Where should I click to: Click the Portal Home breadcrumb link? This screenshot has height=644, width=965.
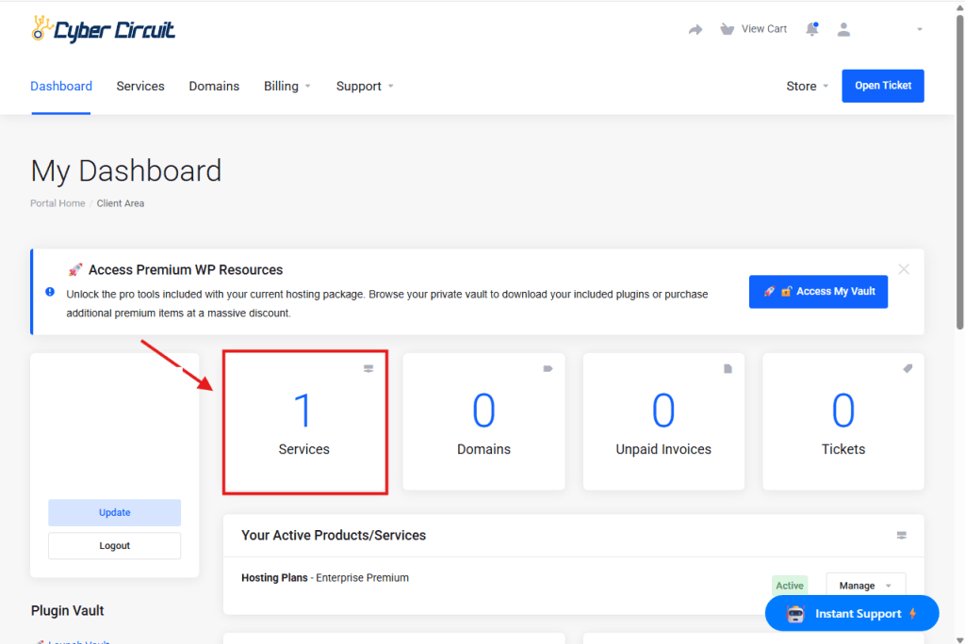pos(57,203)
